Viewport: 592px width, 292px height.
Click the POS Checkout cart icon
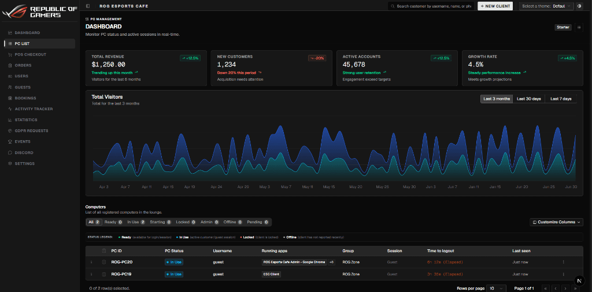[x=10, y=55]
